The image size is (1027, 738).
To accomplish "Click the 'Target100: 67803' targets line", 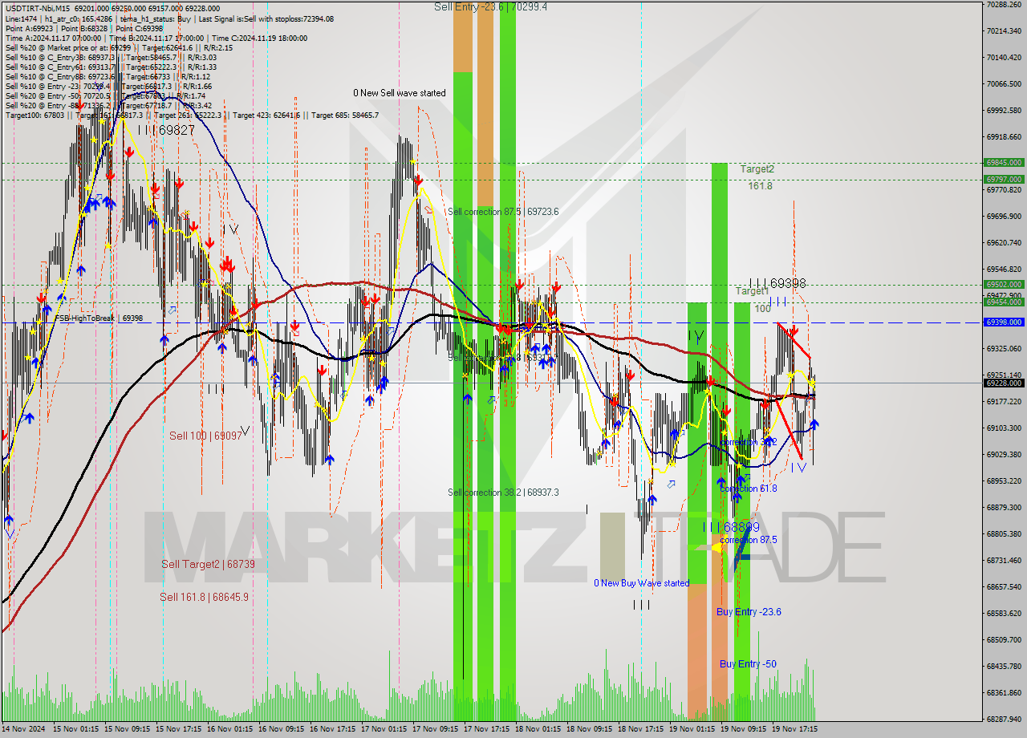I will [192, 115].
